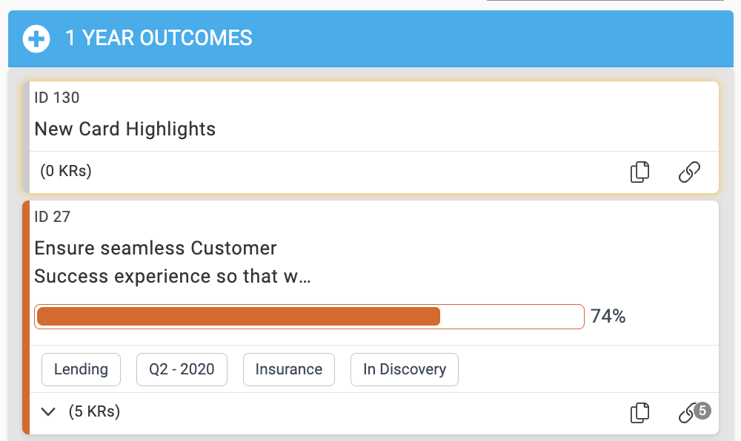Click the ID 27 label
Image resolution: width=741 pixels, height=441 pixels.
click(52, 217)
